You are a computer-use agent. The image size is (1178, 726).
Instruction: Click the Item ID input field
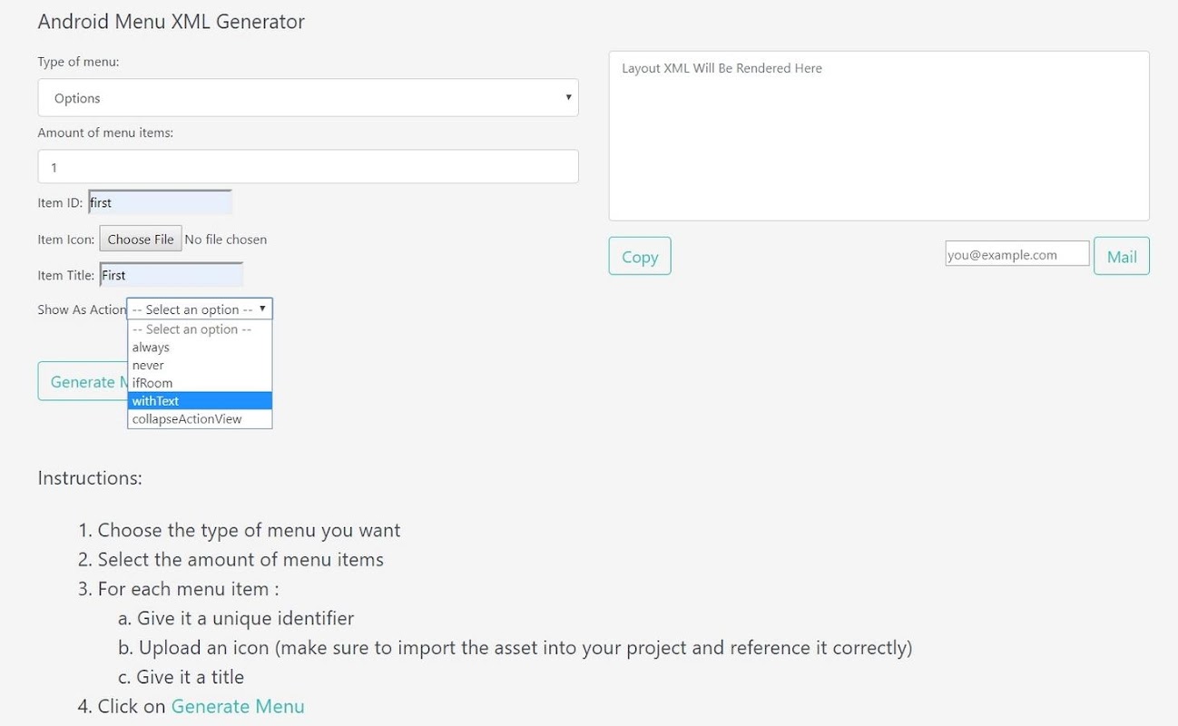[160, 202]
